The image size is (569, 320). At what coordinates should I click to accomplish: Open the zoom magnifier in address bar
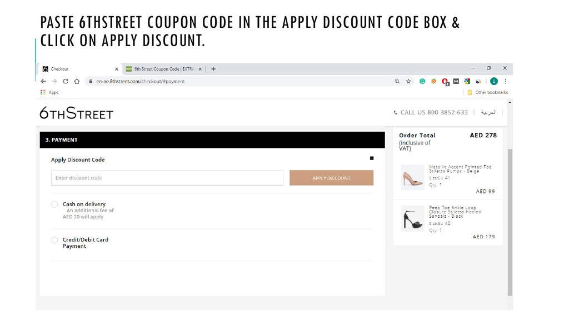[397, 81]
